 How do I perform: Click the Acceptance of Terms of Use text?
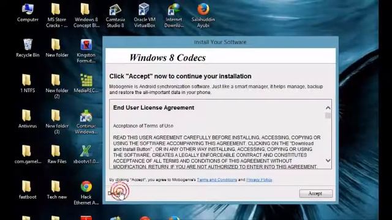(143, 126)
